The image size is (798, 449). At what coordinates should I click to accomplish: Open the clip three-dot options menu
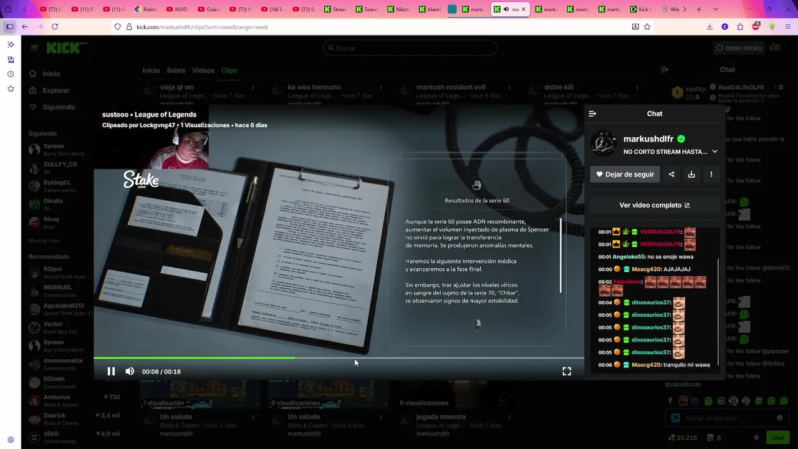711,175
